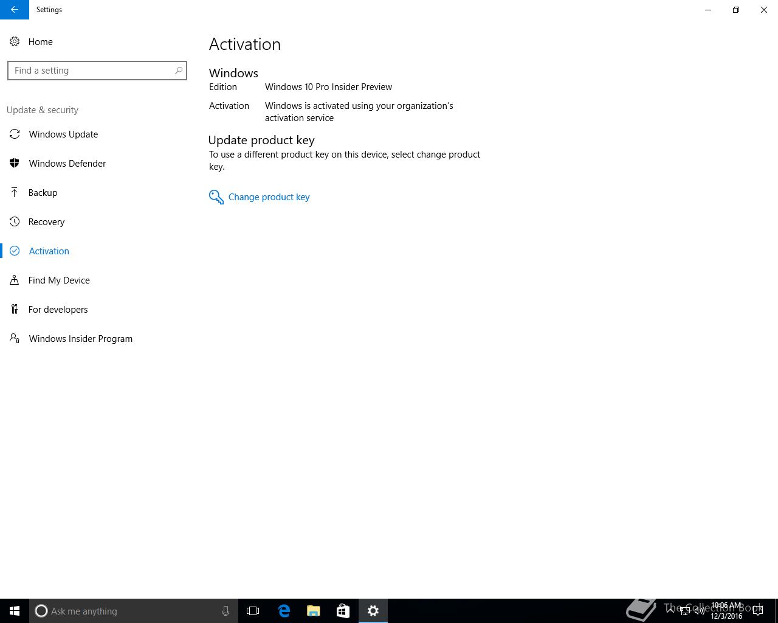Click the key icon beside Change product key
Image resolution: width=778 pixels, height=623 pixels.
pyautogui.click(x=216, y=197)
